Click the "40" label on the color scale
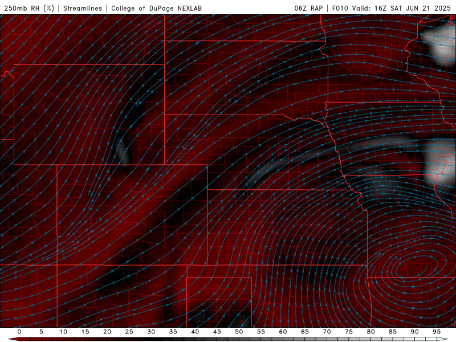 195,332
